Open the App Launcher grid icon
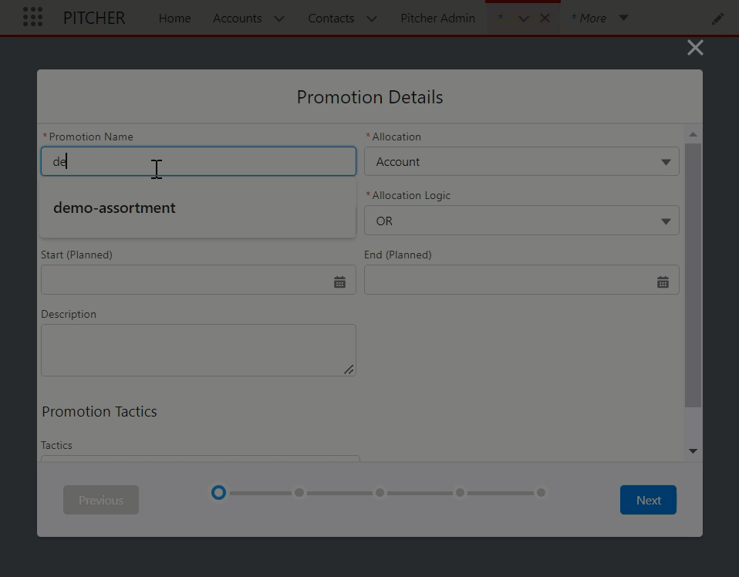 pos(32,18)
